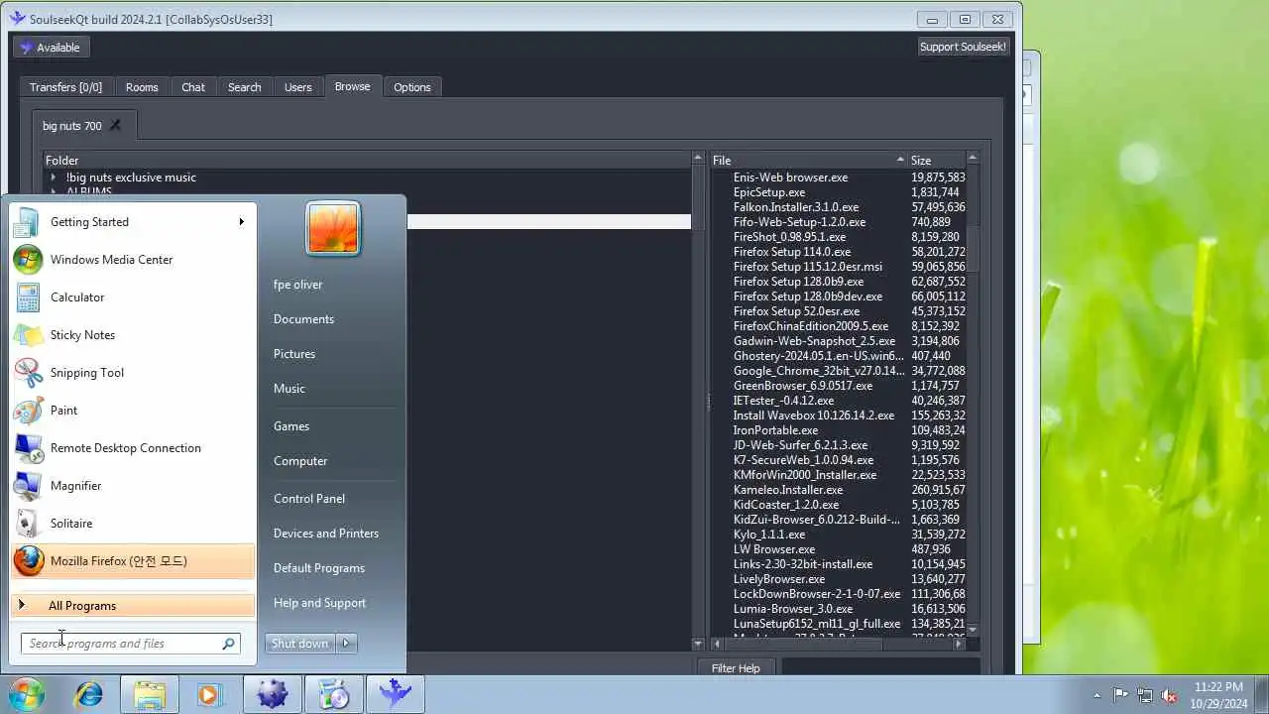Click the filter text input field
This screenshot has height=714, width=1269.
(x=880, y=668)
